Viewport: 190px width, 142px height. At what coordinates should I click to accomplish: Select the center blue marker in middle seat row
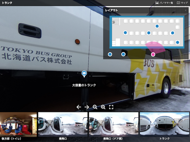(149, 33)
